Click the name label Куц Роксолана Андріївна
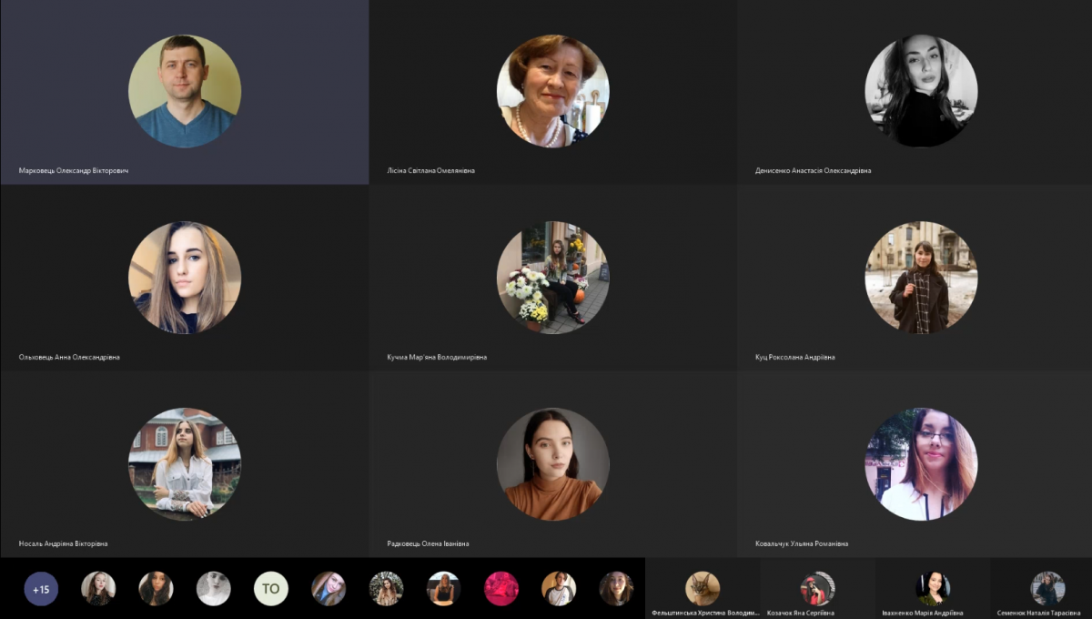Image resolution: width=1092 pixels, height=619 pixels. 794,357
